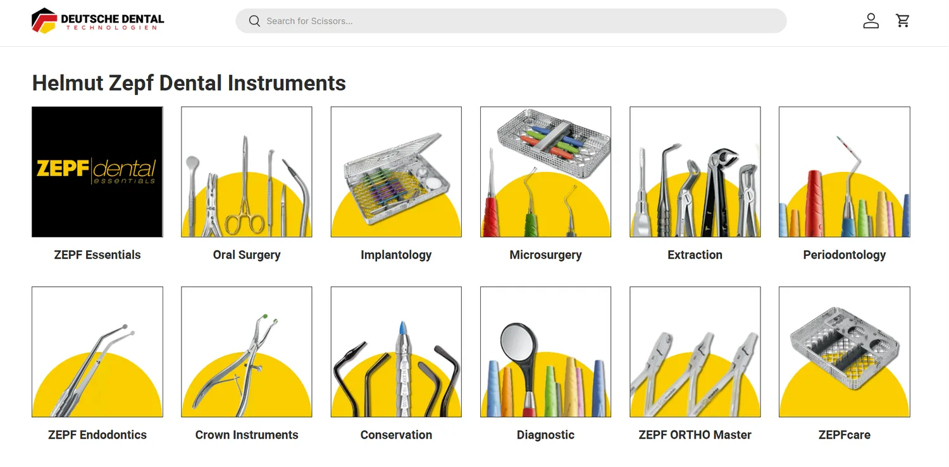The width and height of the screenshot is (949, 467).
Task: Open the ZEPF Essentials category image
Action: 97,172
